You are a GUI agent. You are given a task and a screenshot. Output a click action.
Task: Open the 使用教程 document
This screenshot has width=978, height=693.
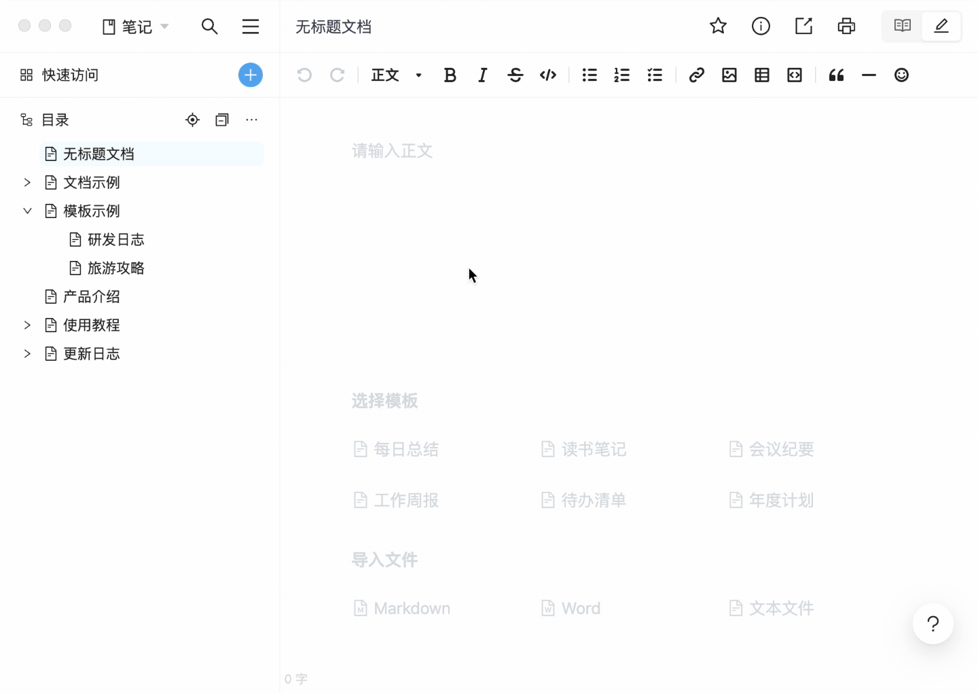[x=91, y=325]
